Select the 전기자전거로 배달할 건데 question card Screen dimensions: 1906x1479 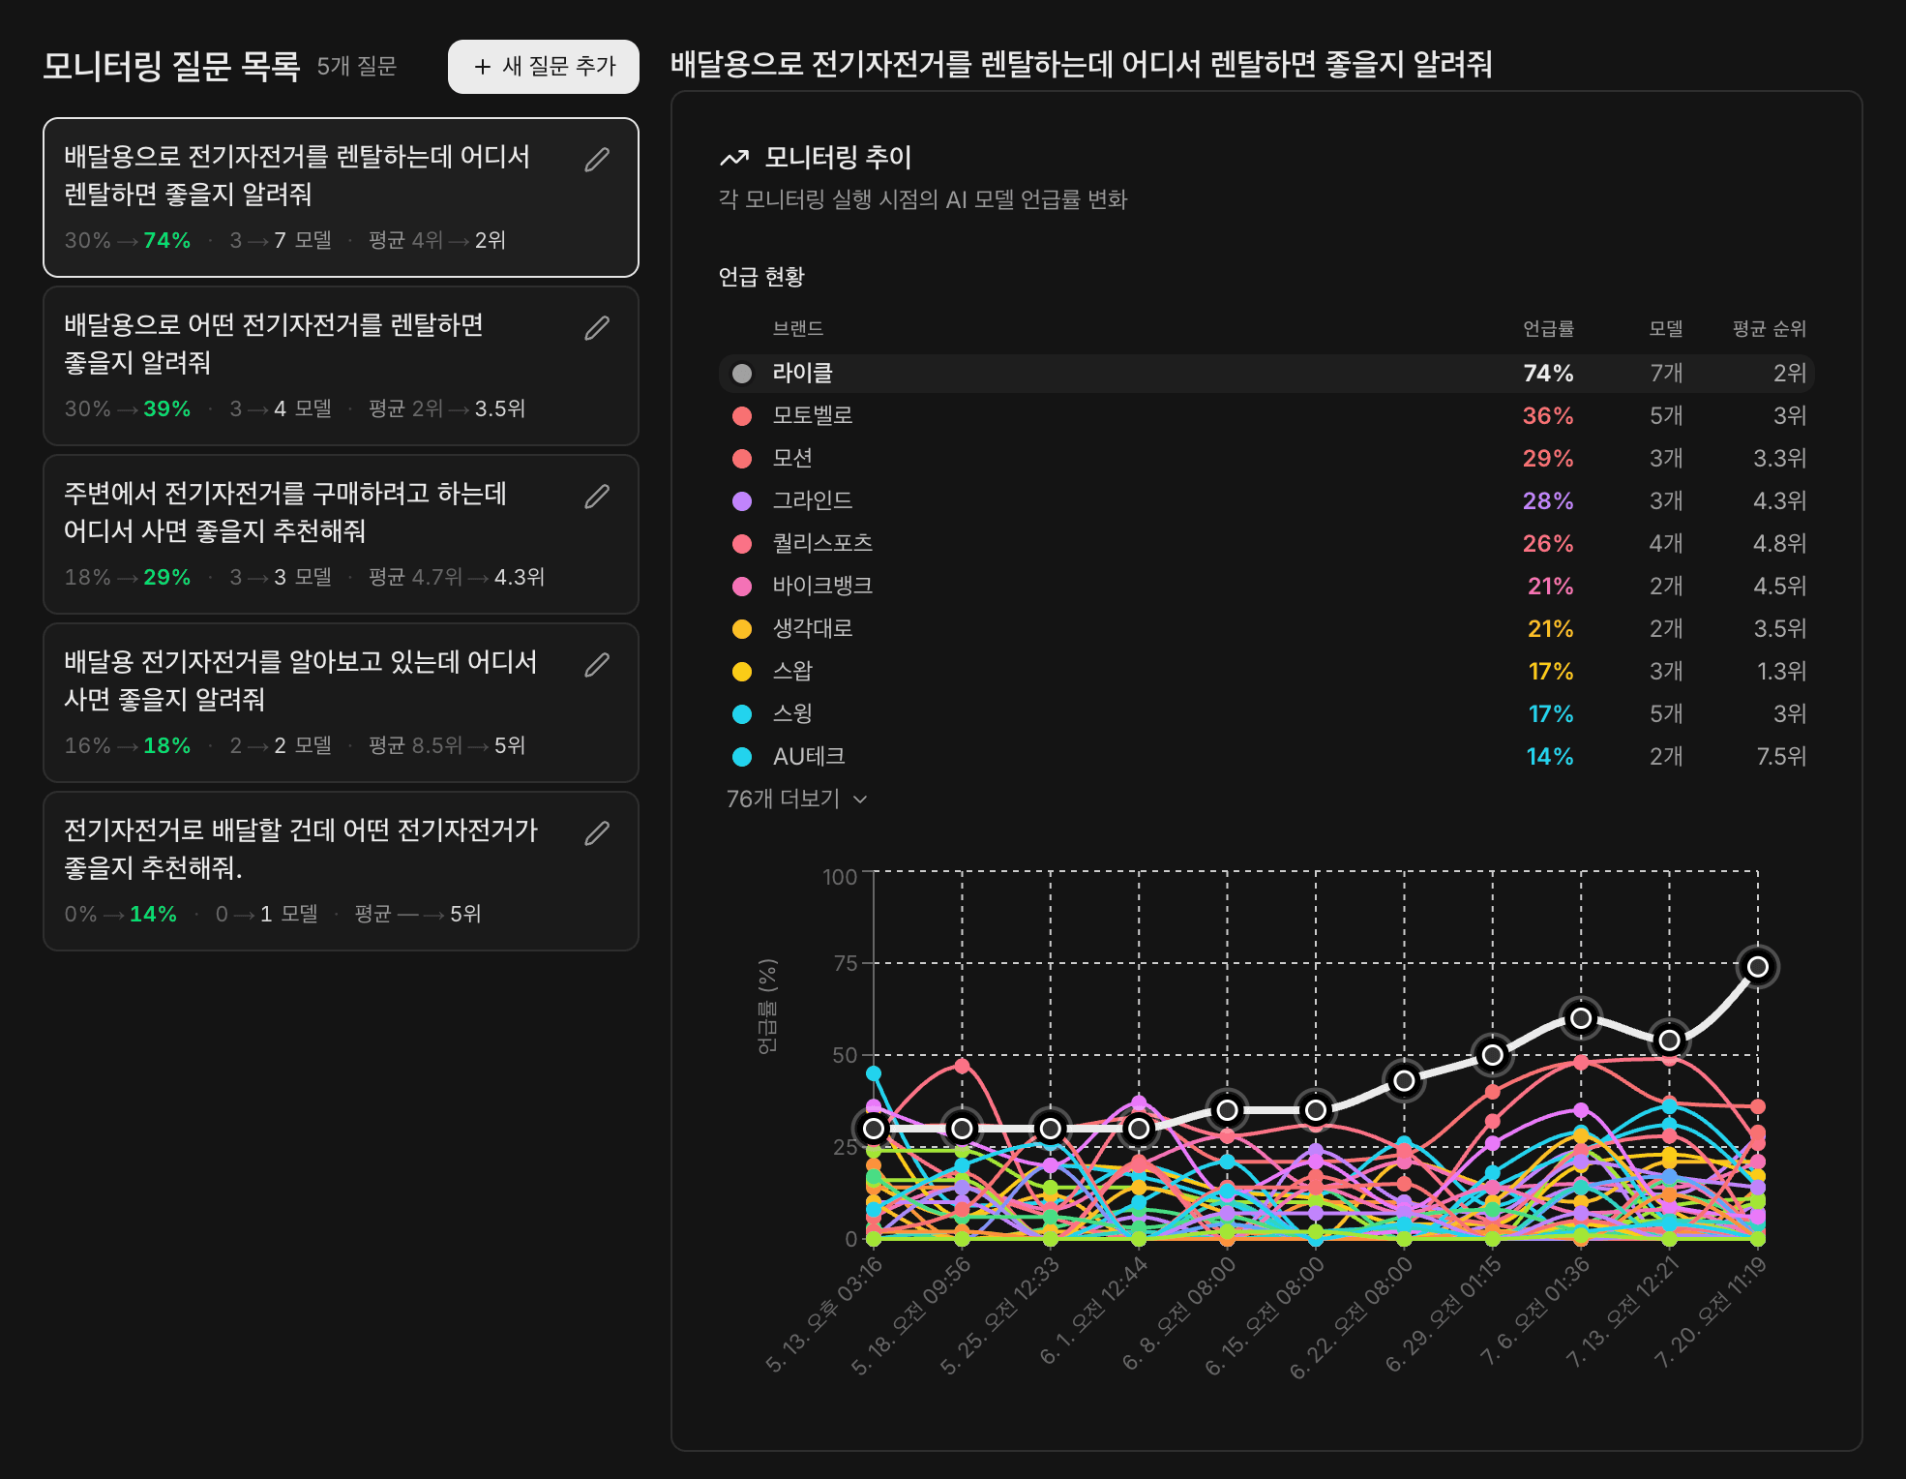point(341,872)
